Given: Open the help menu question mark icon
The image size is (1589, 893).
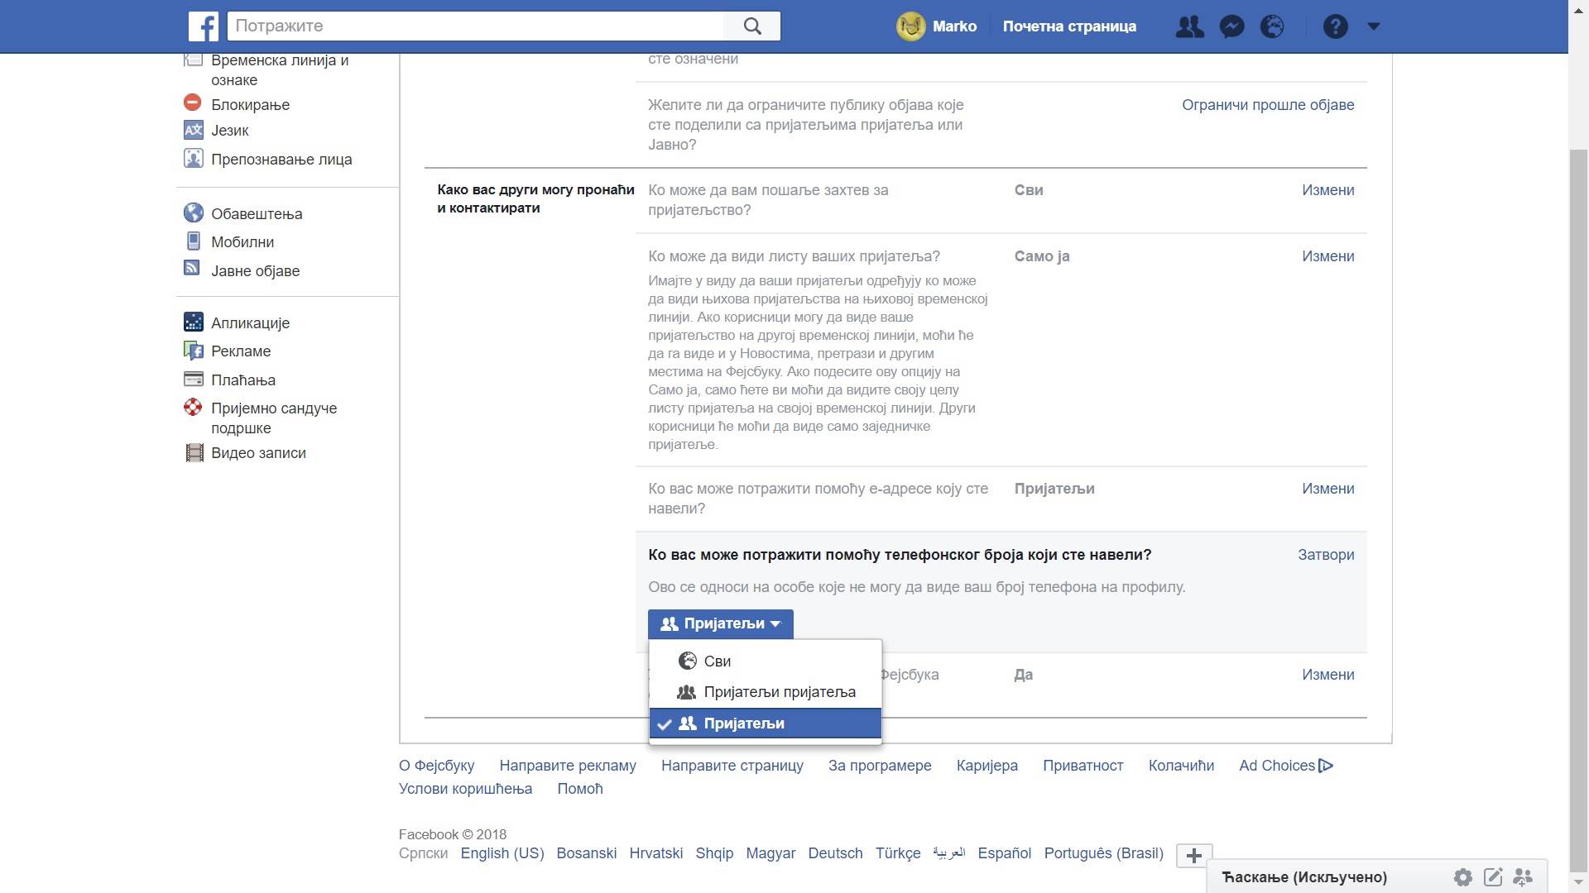Looking at the screenshot, I should point(1335,26).
